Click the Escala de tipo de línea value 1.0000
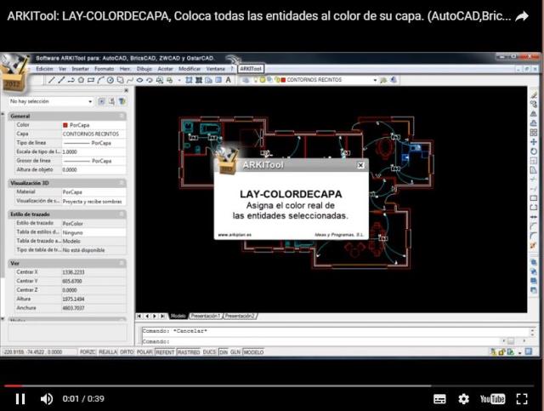Image resolution: width=544 pixels, height=411 pixels. pyautogui.click(x=93, y=151)
